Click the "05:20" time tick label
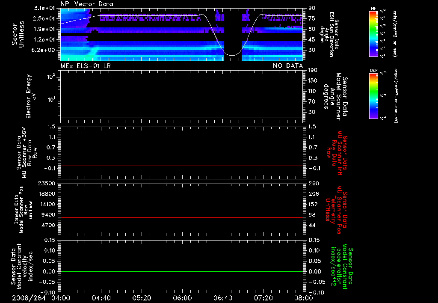Viewport: 438px width, 303px height. pos(142,298)
